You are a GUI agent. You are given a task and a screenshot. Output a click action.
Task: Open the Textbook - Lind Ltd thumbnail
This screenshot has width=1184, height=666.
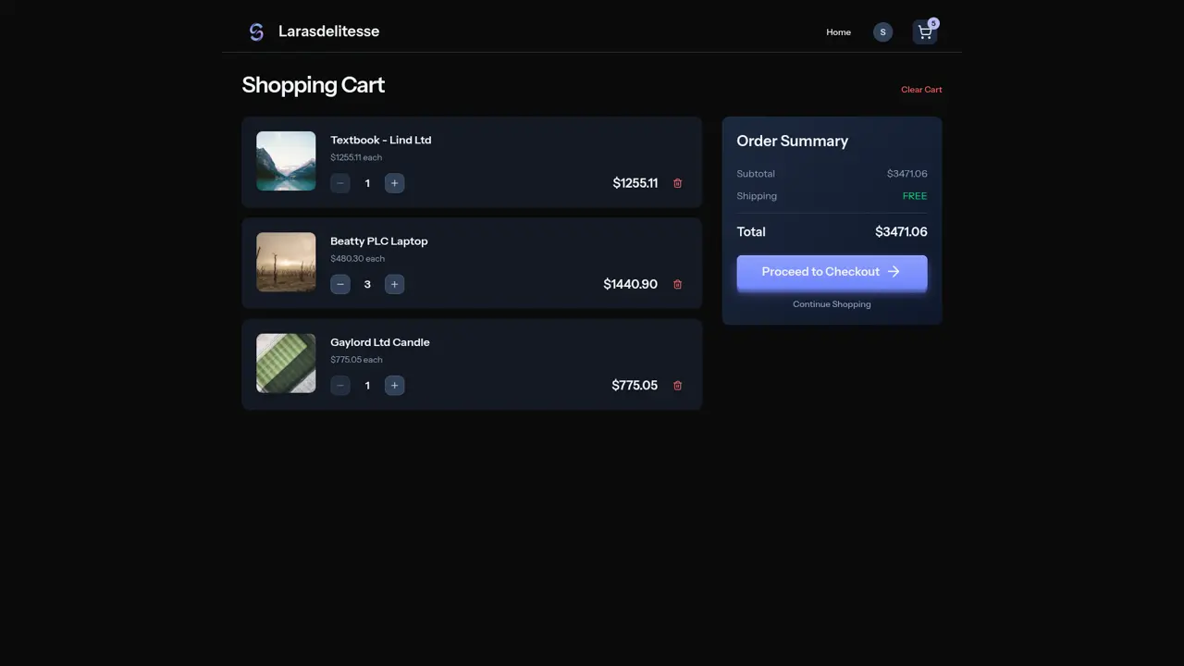pyautogui.click(x=286, y=161)
